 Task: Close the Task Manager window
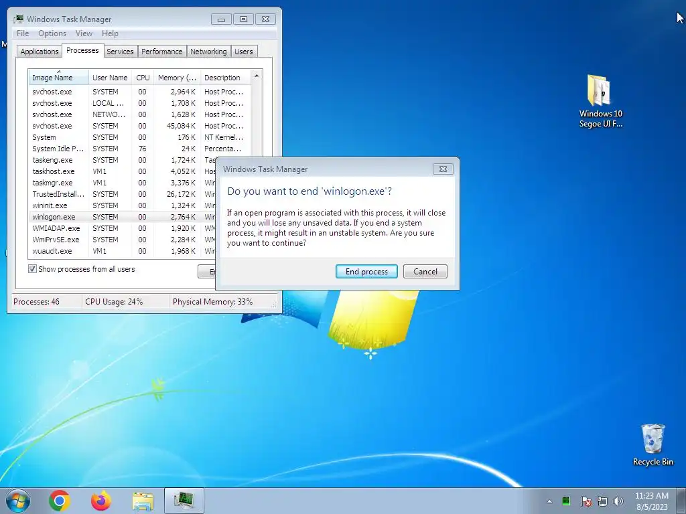click(x=265, y=19)
